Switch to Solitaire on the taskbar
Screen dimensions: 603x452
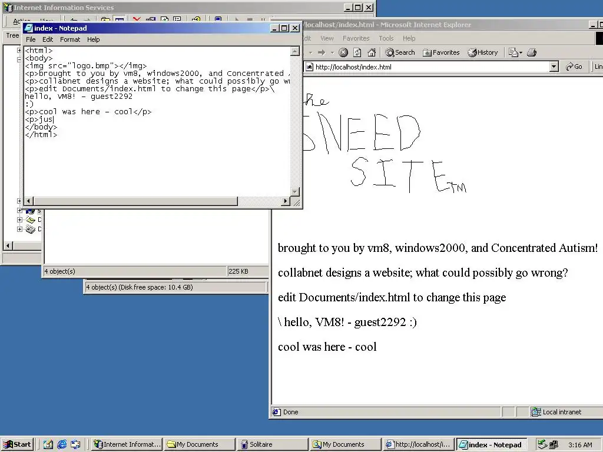pyautogui.click(x=272, y=444)
